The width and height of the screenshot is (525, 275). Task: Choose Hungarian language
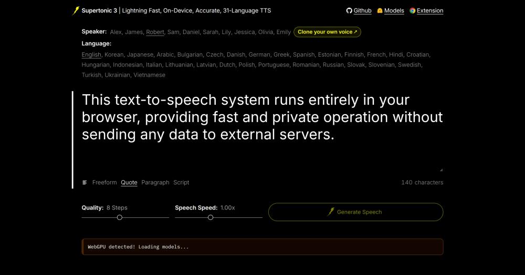point(96,65)
